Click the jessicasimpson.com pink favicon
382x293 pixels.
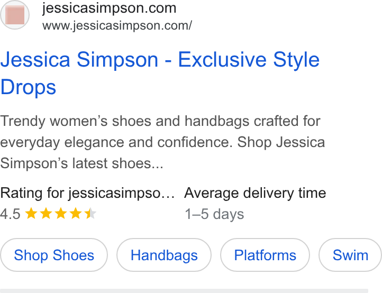15,15
